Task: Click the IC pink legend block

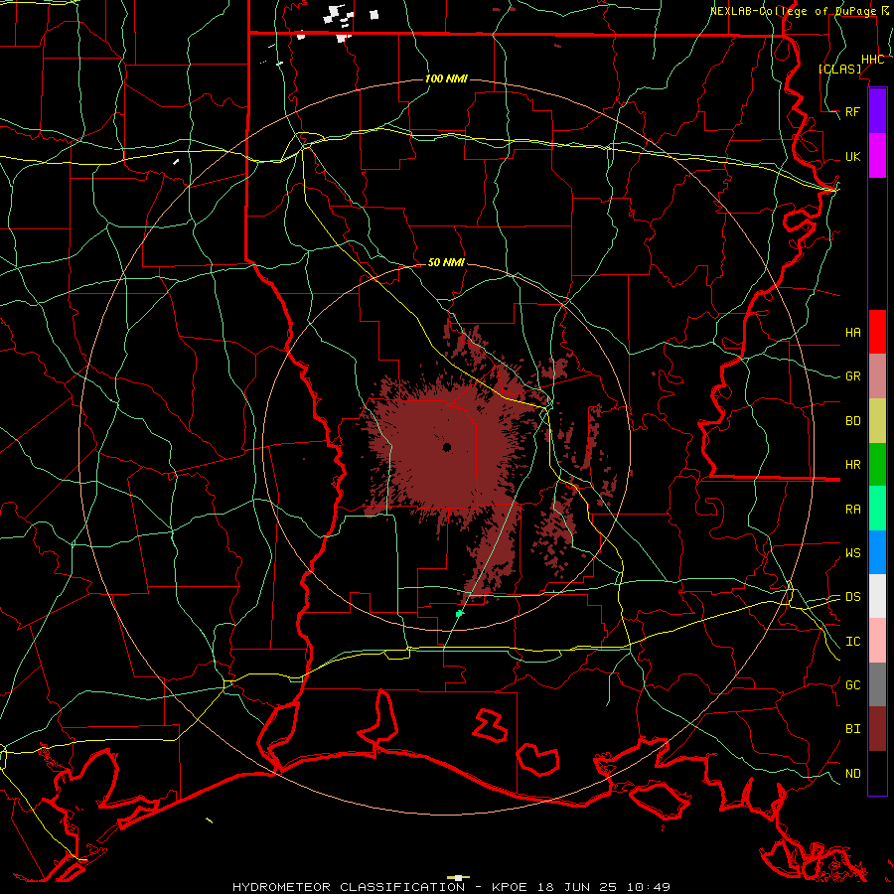Action: pos(877,641)
